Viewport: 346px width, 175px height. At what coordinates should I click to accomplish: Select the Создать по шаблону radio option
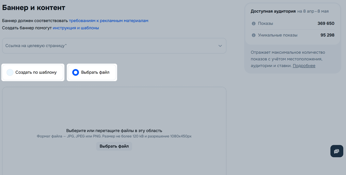[10, 72]
